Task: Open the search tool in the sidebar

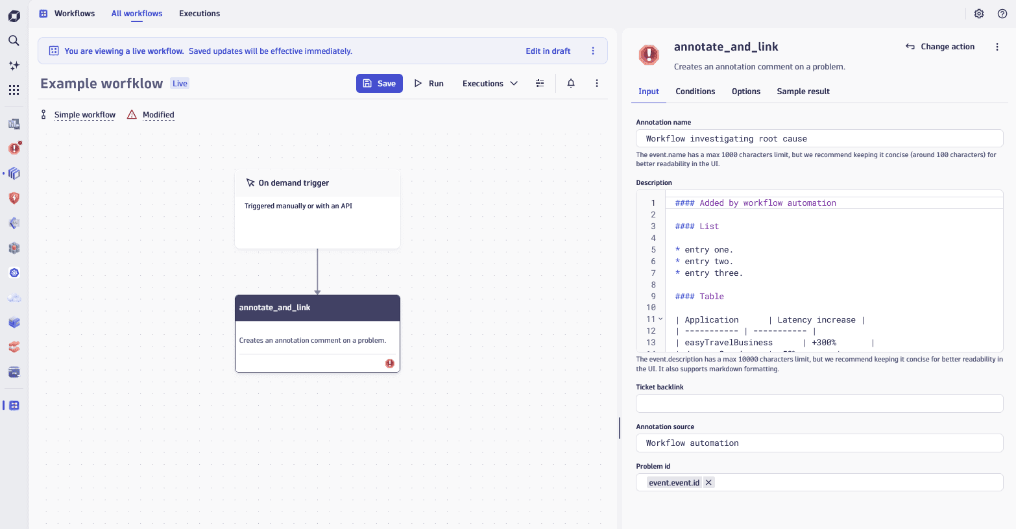Action: click(14, 40)
